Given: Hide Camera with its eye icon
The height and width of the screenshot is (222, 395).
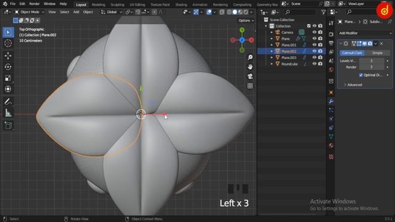Looking at the screenshot, I should (314, 32).
